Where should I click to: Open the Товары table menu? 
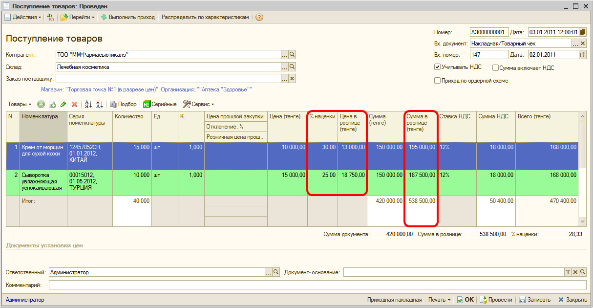(20, 104)
